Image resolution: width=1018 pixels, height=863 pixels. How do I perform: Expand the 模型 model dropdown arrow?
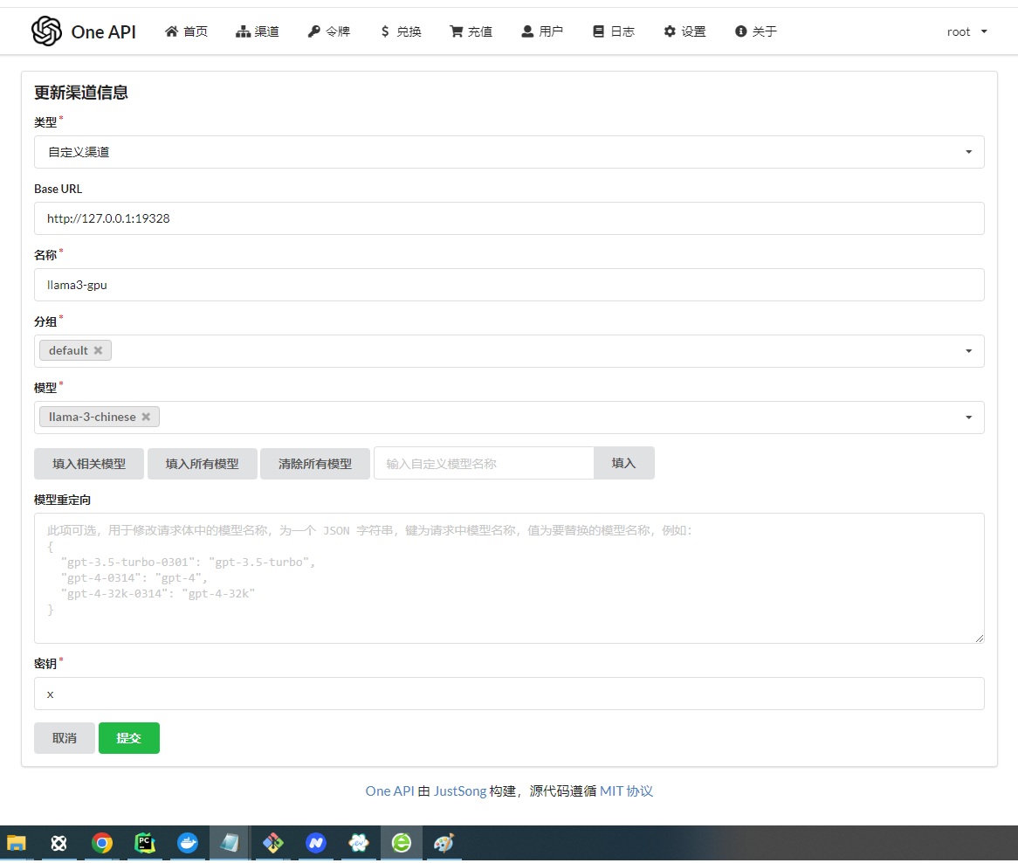968,418
